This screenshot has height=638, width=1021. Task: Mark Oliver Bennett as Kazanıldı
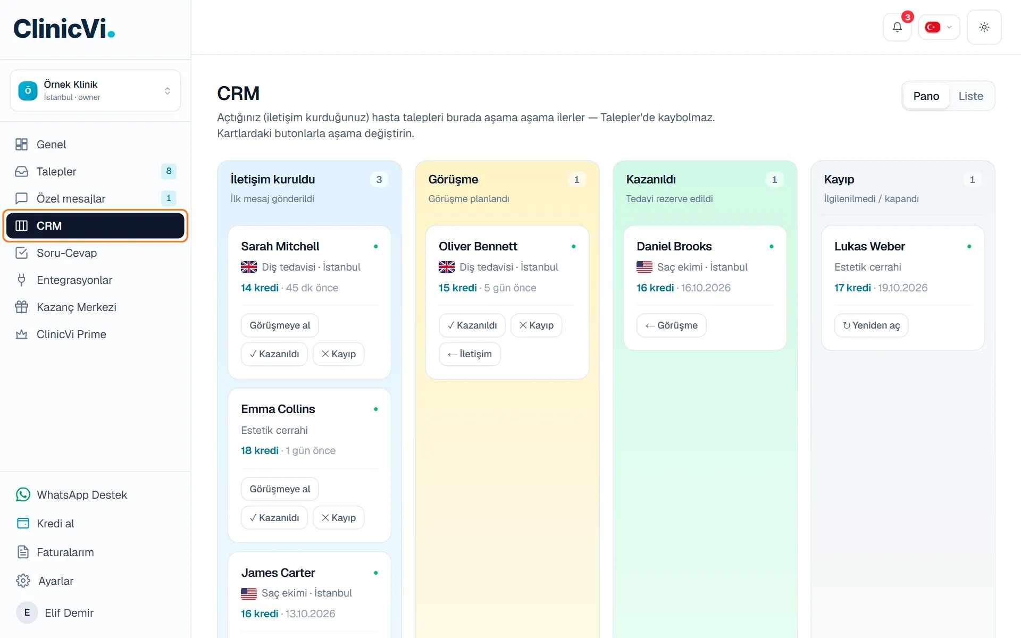(472, 325)
